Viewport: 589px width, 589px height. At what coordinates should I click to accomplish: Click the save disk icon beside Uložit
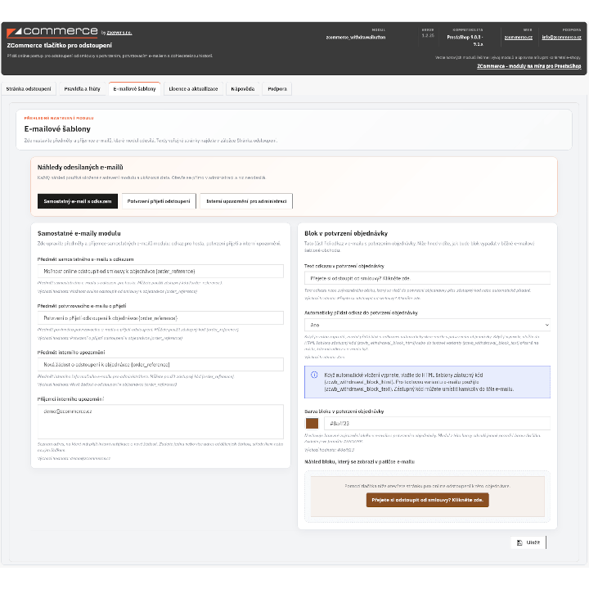click(519, 542)
